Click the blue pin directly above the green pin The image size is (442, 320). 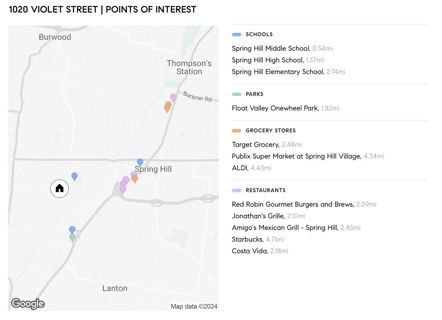[x=72, y=230]
